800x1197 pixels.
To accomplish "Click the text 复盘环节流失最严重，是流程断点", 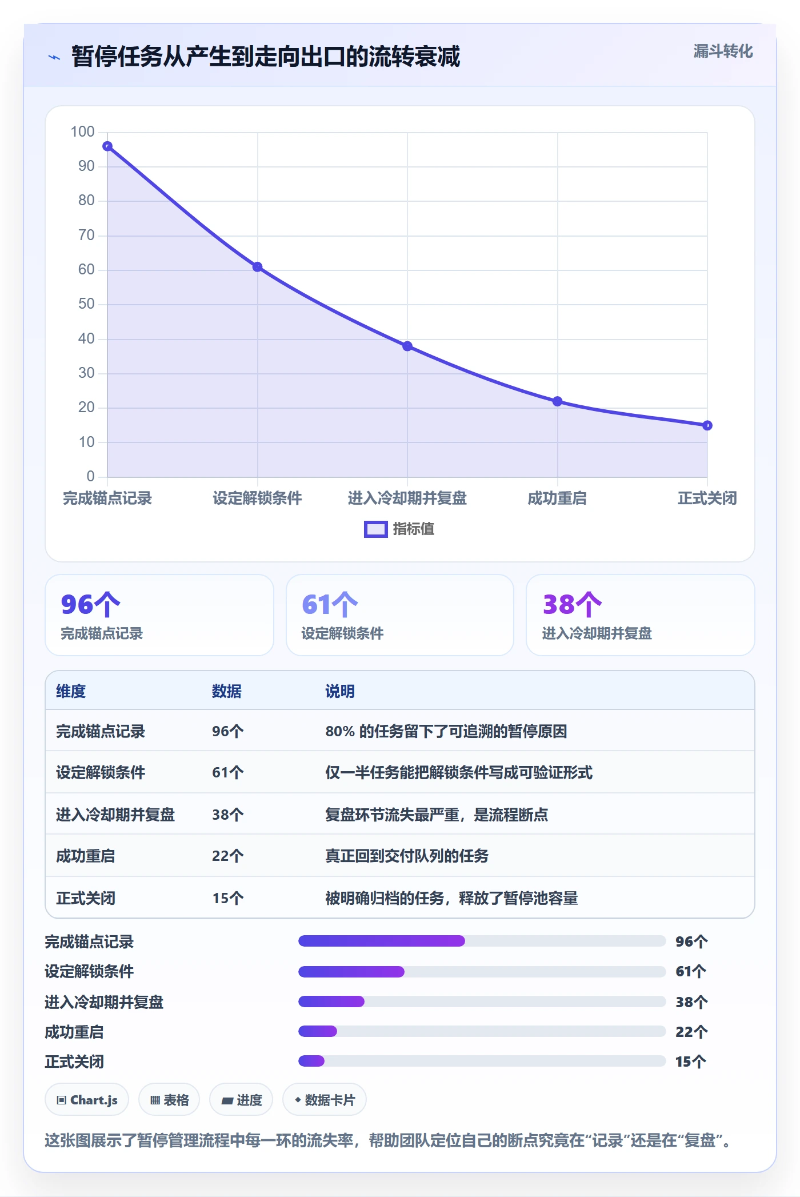I will tap(437, 815).
